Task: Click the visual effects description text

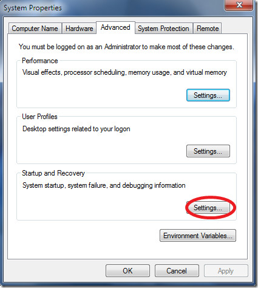Action: [124, 72]
